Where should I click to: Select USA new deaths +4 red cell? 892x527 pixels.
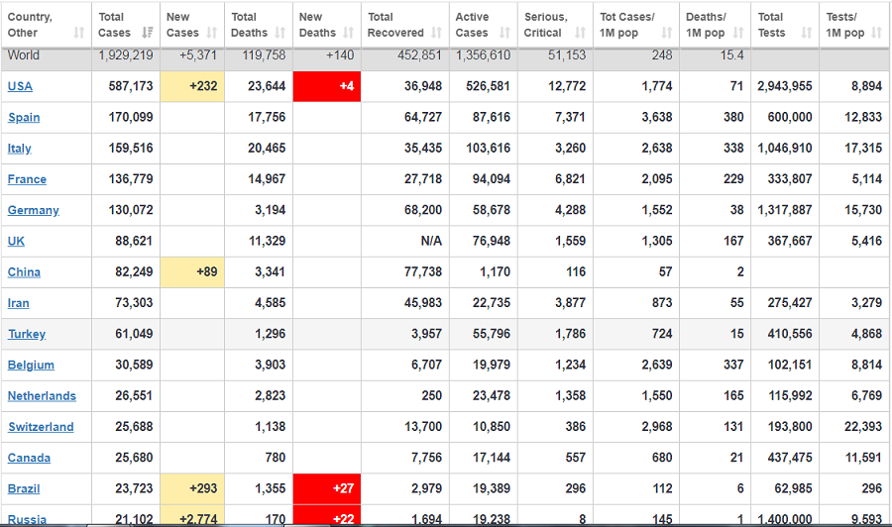(326, 86)
